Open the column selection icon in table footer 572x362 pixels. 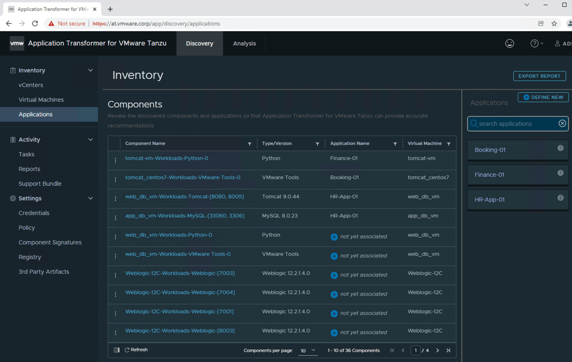117,350
